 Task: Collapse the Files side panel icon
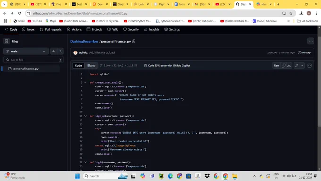(x=7, y=41)
